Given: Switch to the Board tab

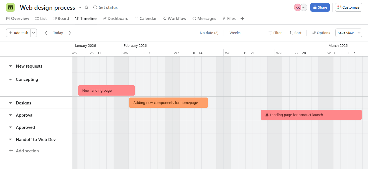Looking at the screenshot, I should (x=61, y=18).
